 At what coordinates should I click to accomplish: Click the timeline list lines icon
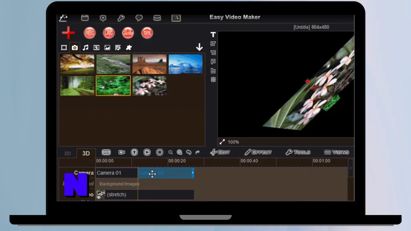click(x=106, y=152)
